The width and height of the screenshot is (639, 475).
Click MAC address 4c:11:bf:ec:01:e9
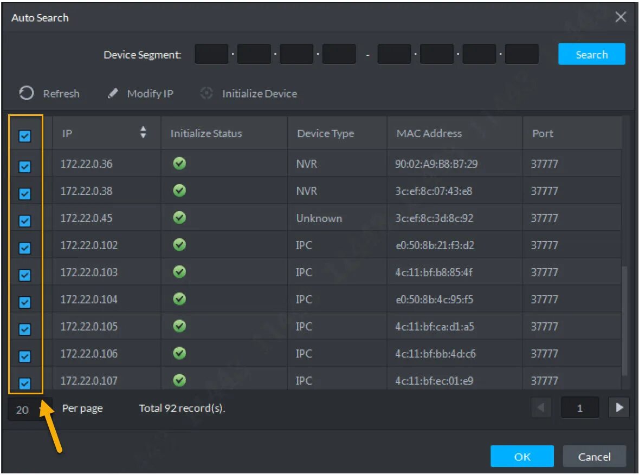[x=434, y=381]
